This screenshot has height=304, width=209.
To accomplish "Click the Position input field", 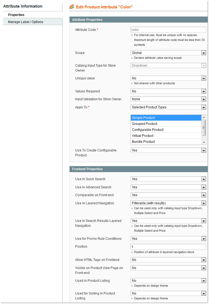I will [168, 247].
